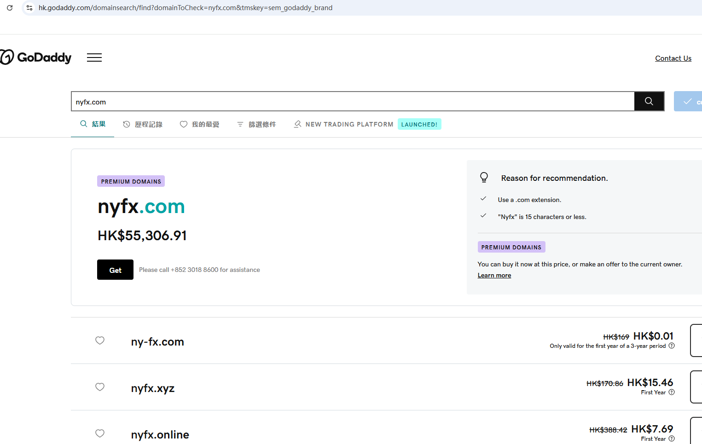Click the nyfx.com premium domain title
Viewport: 702px width, 444px height.
click(x=141, y=207)
